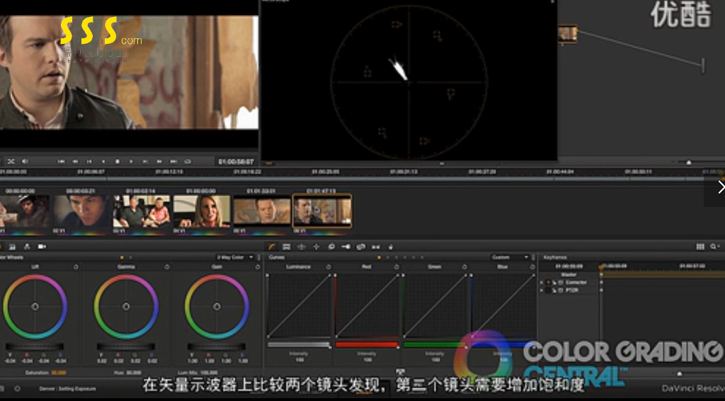
Task: Click the Curves palette icon
Action: [272, 247]
